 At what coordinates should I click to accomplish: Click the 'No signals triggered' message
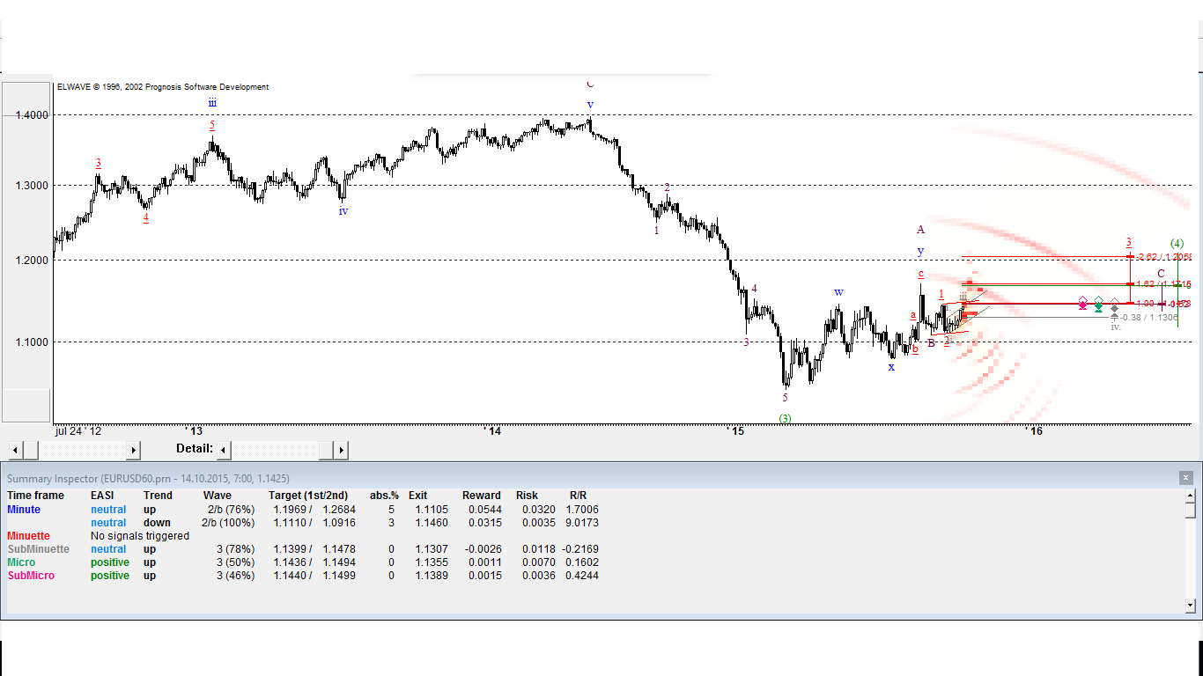point(140,536)
